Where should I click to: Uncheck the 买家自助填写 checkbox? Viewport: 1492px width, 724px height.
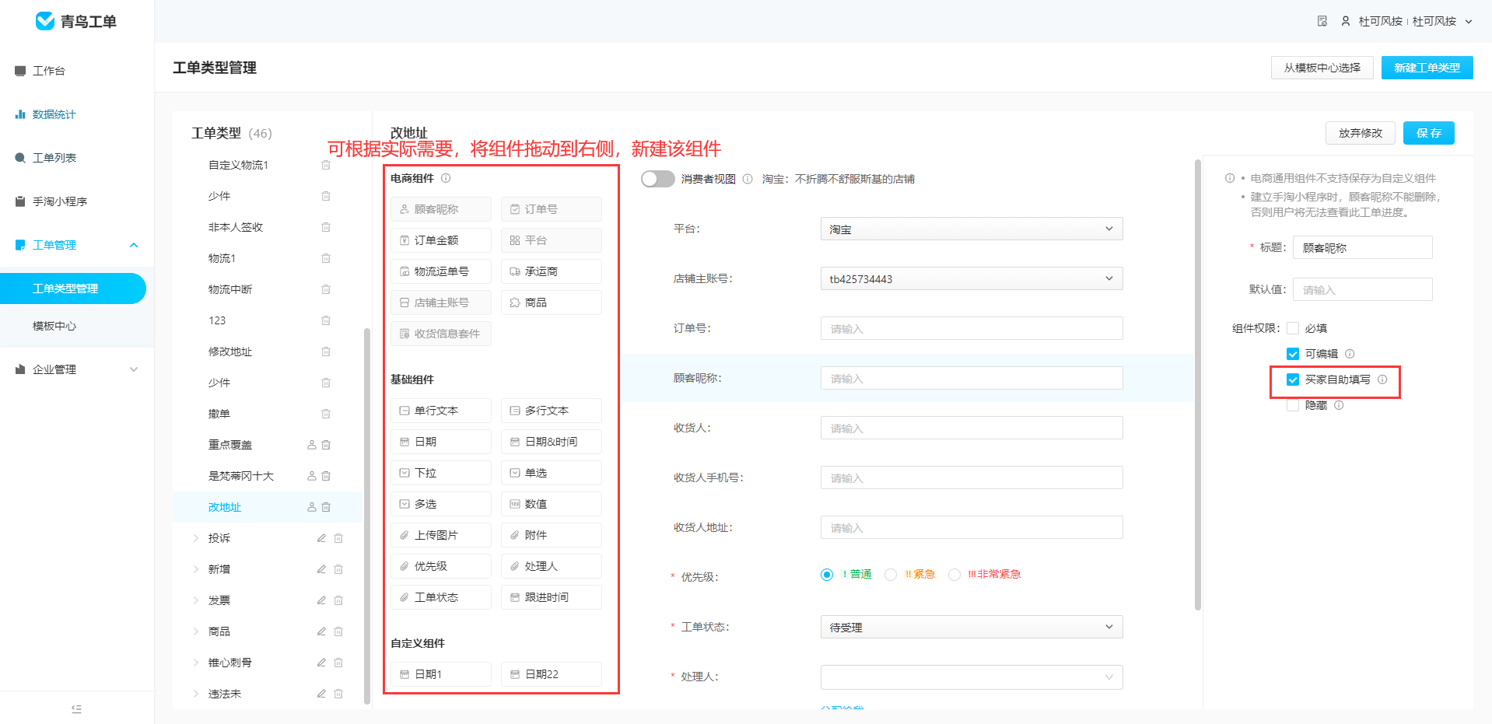click(1293, 379)
